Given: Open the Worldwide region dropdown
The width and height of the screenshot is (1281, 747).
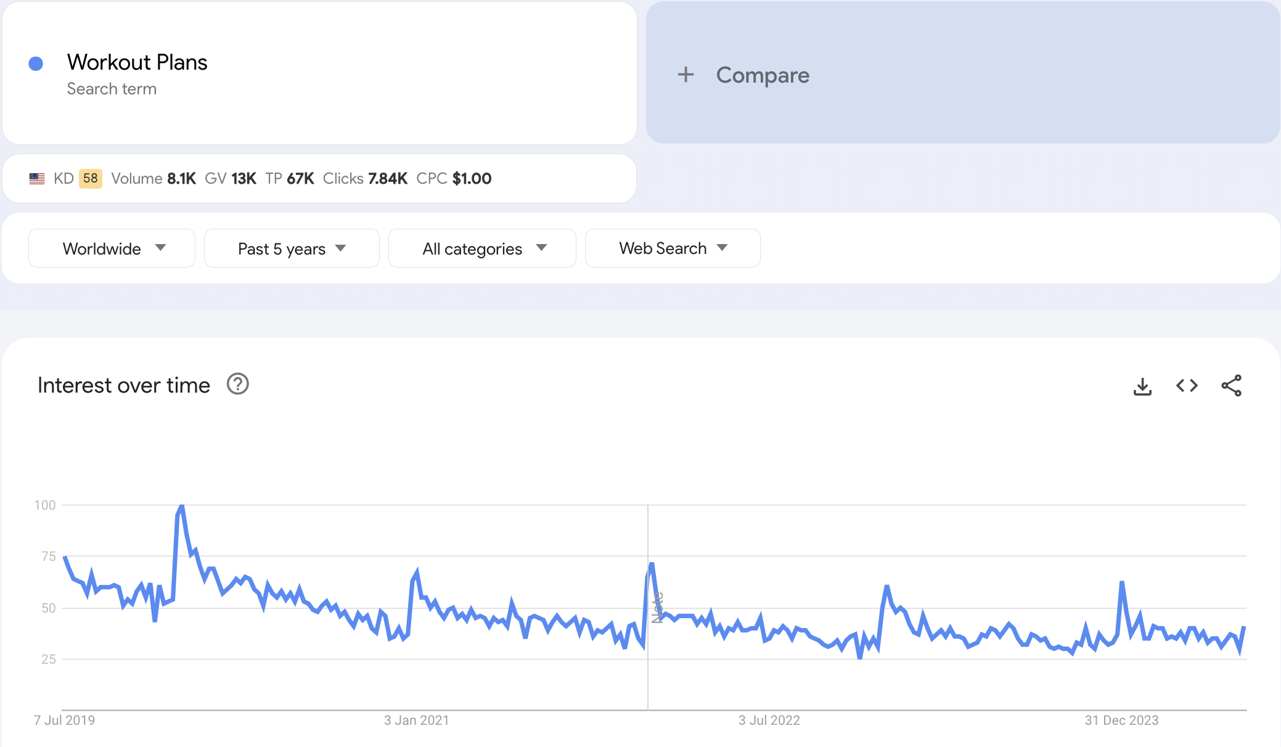Looking at the screenshot, I should pos(112,248).
